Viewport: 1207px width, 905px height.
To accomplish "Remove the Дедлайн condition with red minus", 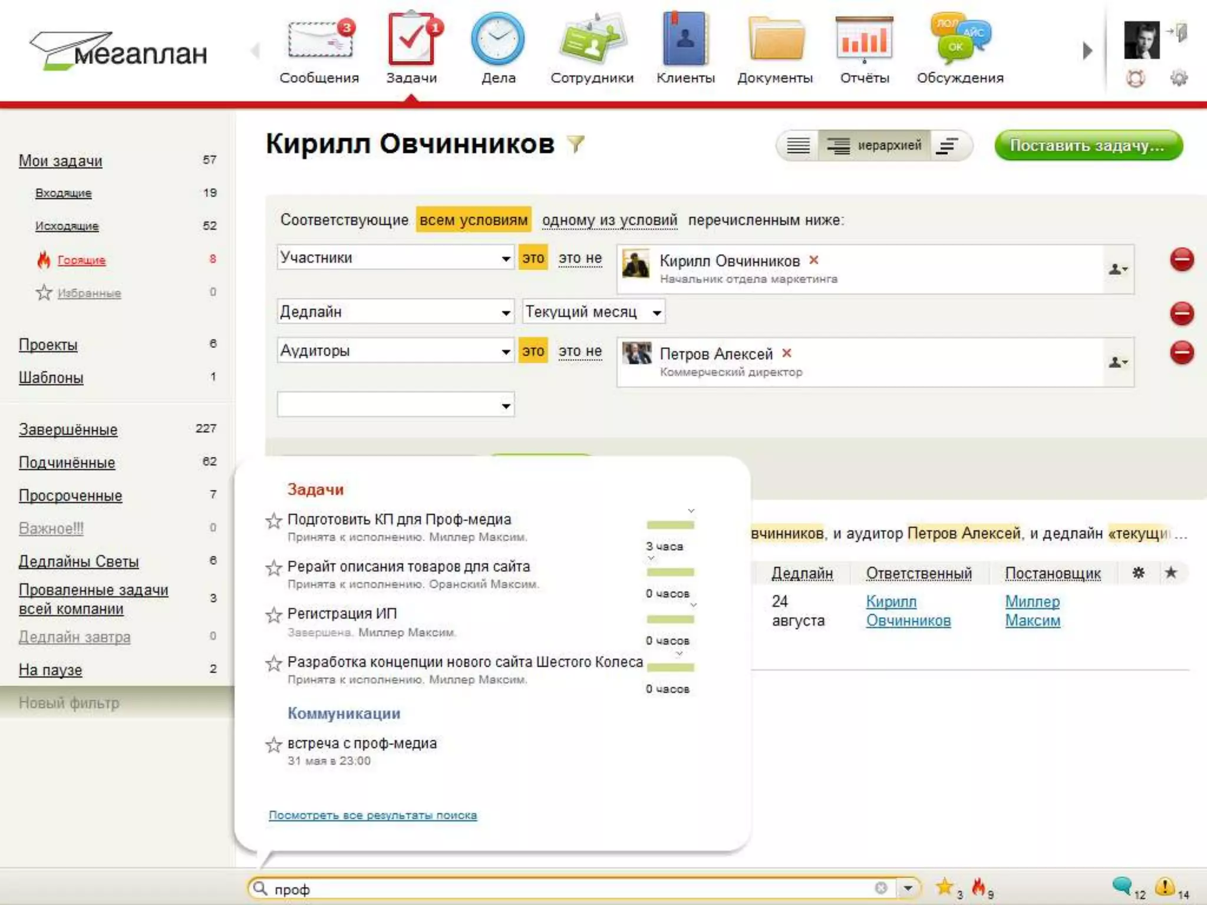I will (1181, 313).
